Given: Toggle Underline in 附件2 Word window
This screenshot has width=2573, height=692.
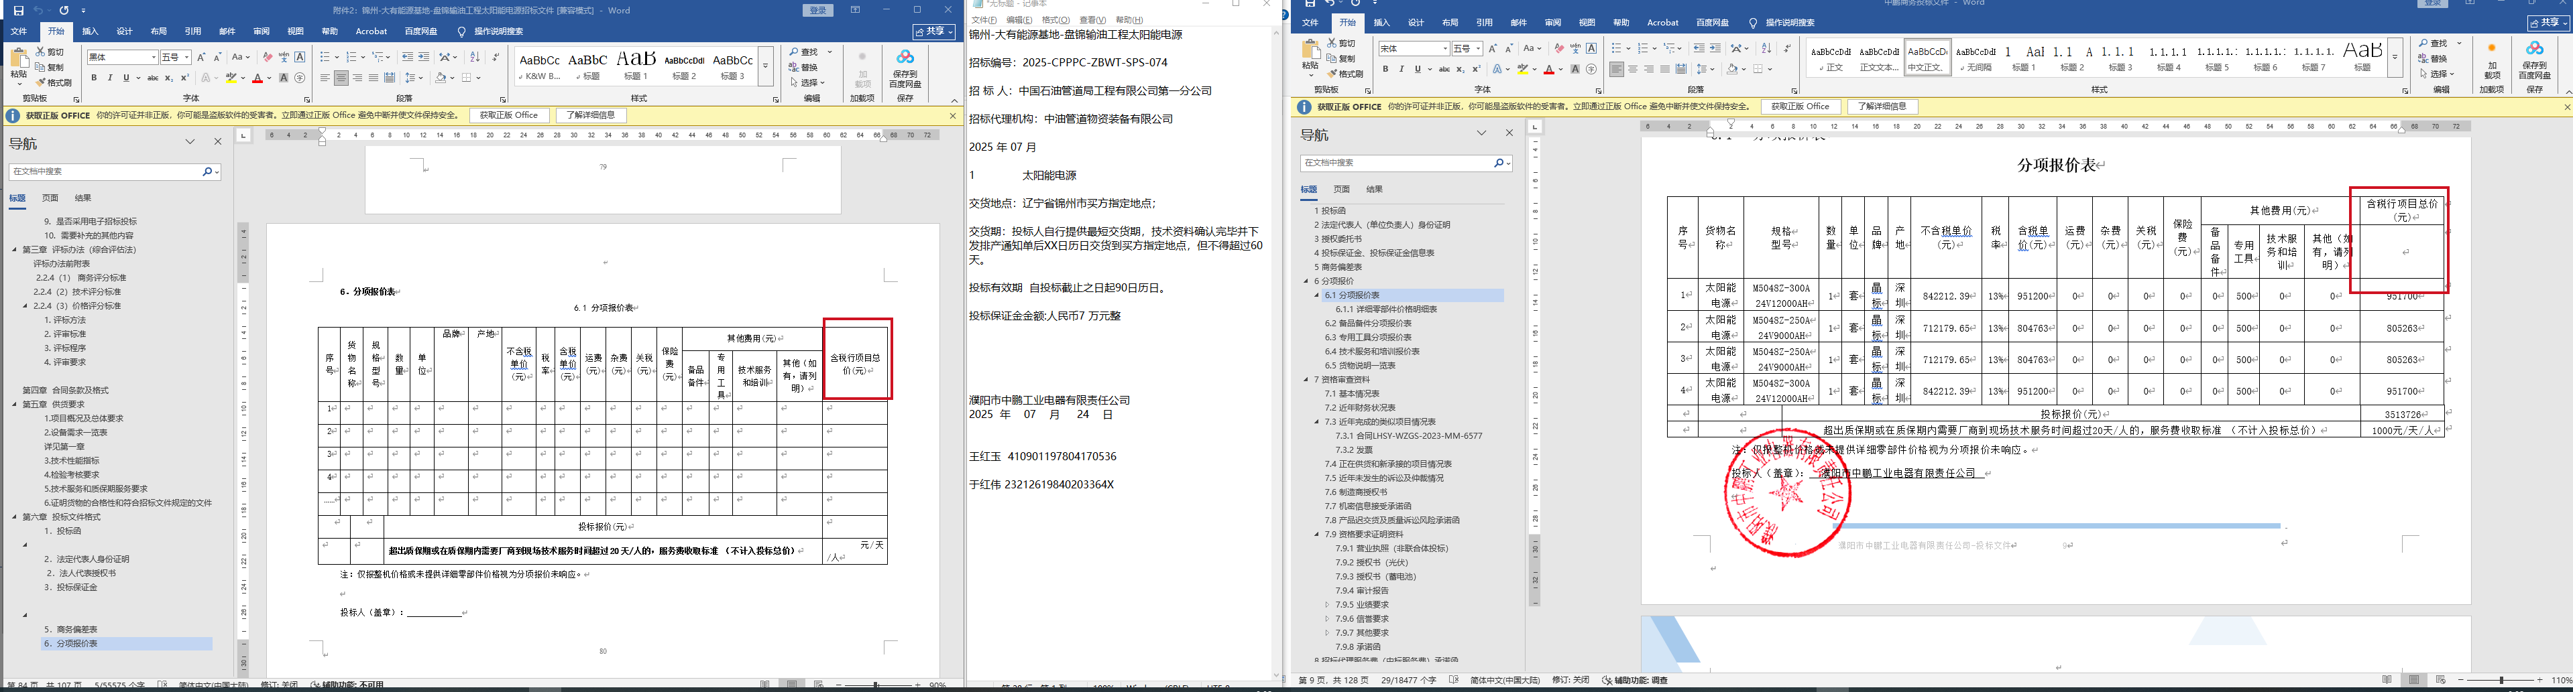Looking at the screenshot, I should coord(126,78).
